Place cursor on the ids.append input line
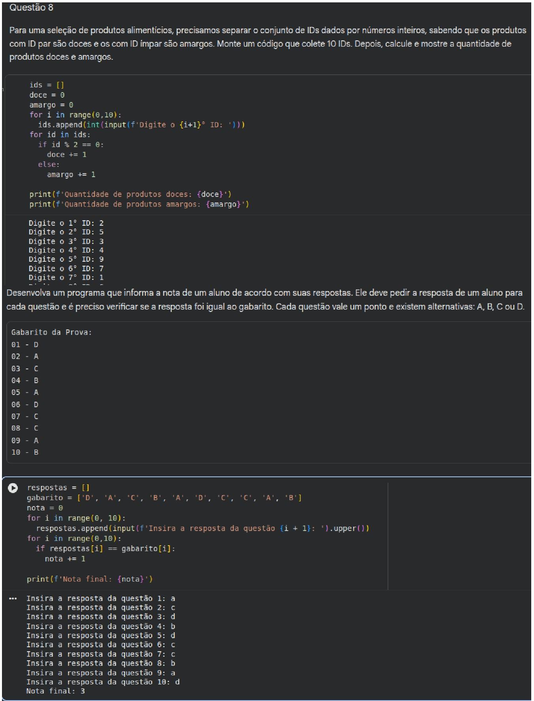Screen dimensions: 534x701 142,125
